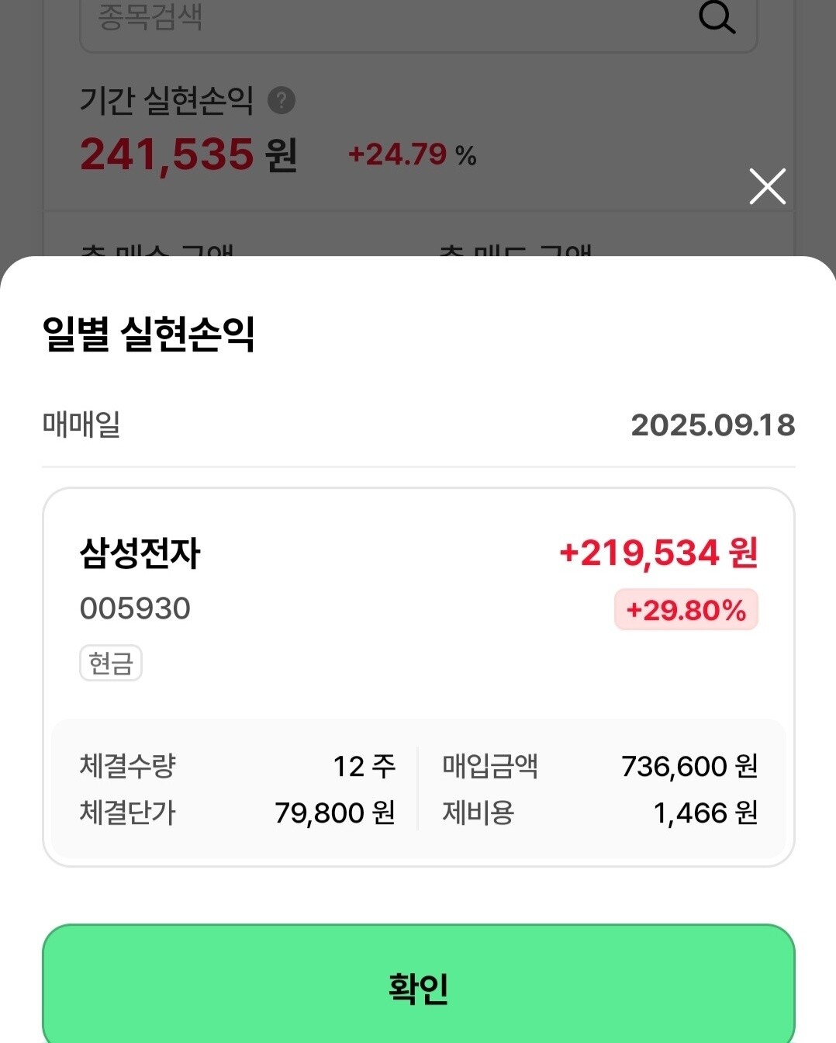Tap the 매매일 label

click(x=81, y=424)
